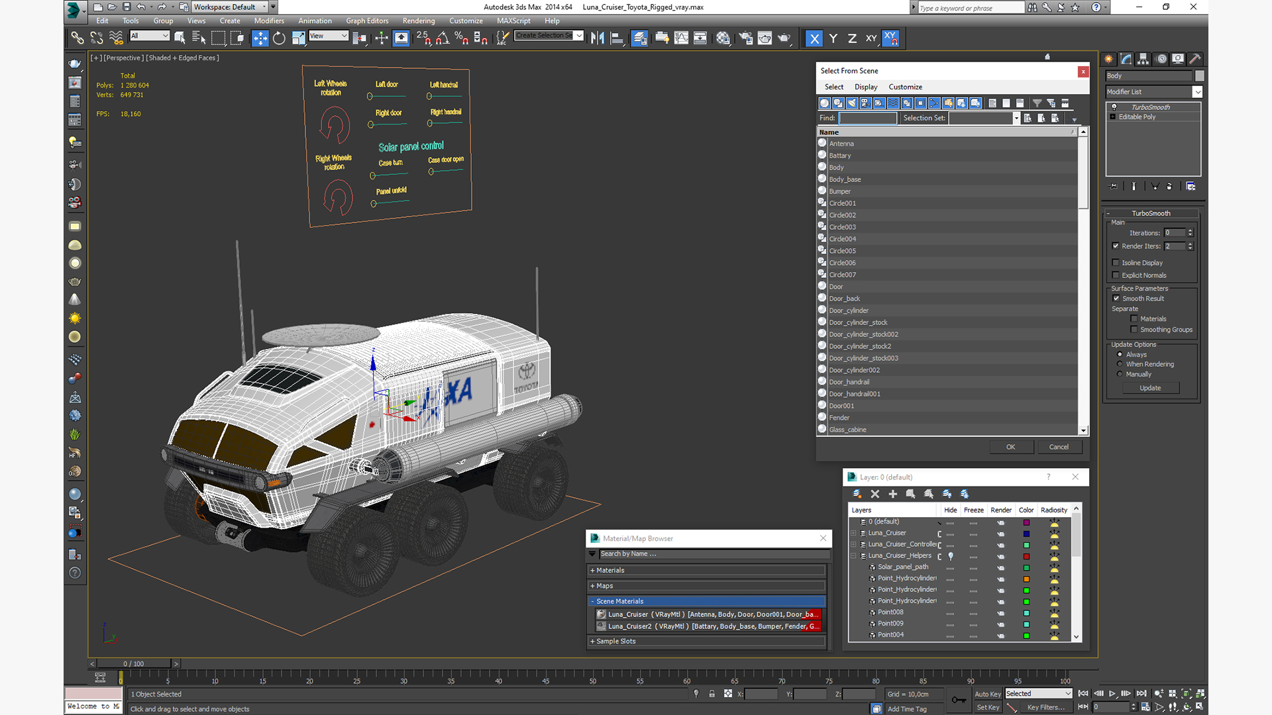Viewport: 1272px width, 715px height.
Task: Open the Create Selection Set dropdown
Action: point(579,36)
